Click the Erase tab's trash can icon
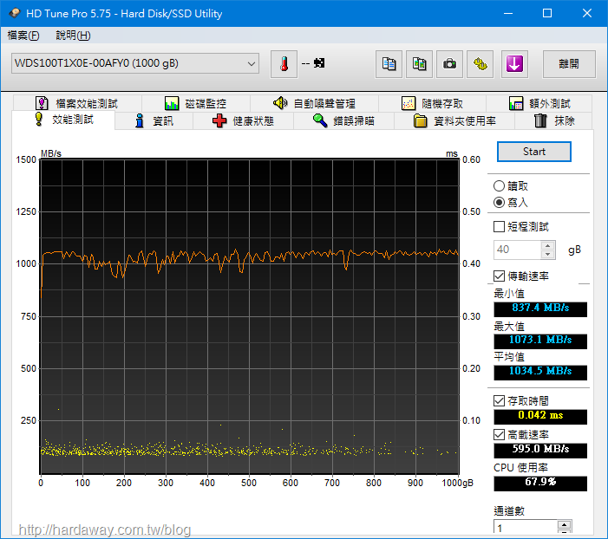This screenshot has width=608, height=539. click(x=540, y=120)
